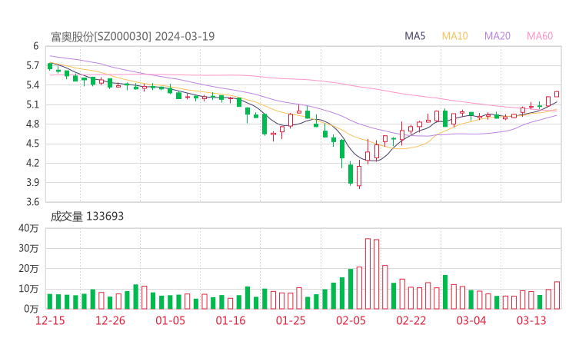Click the lowest red candlestick near 3.9
This screenshot has width=569, height=338.
point(359,175)
